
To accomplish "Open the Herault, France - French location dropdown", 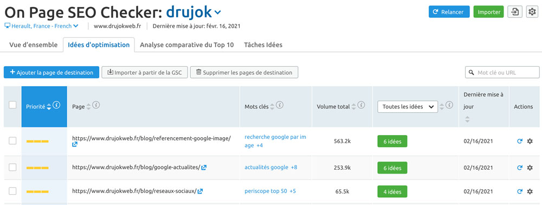I will pyautogui.click(x=41, y=26).
